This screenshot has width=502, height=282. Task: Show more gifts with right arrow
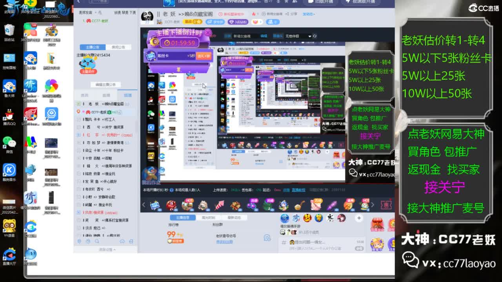coord(373,205)
